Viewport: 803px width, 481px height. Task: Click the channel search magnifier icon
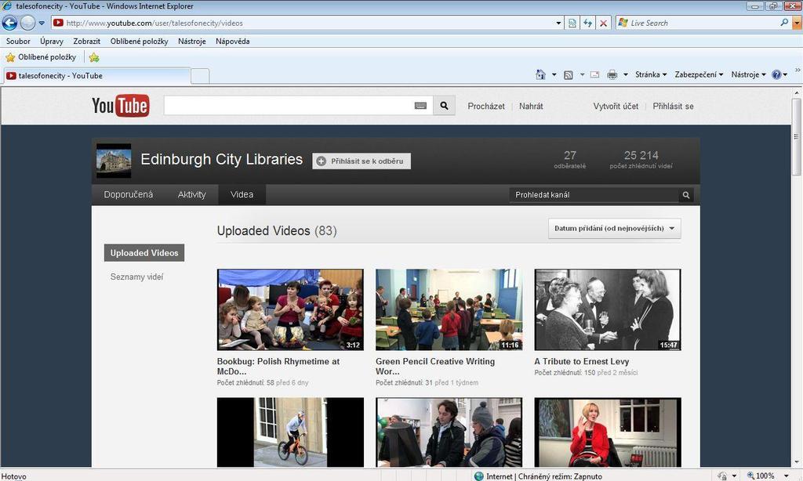(x=686, y=195)
